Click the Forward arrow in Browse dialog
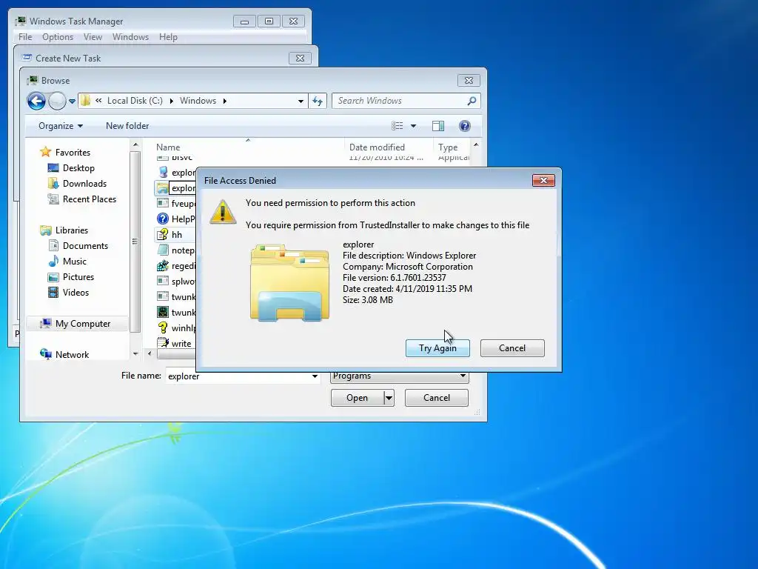The width and height of the screenshot is (758, 569). point(57,101)
